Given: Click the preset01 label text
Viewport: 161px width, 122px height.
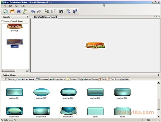Looking at the screenshot, I should click(14, 31).
